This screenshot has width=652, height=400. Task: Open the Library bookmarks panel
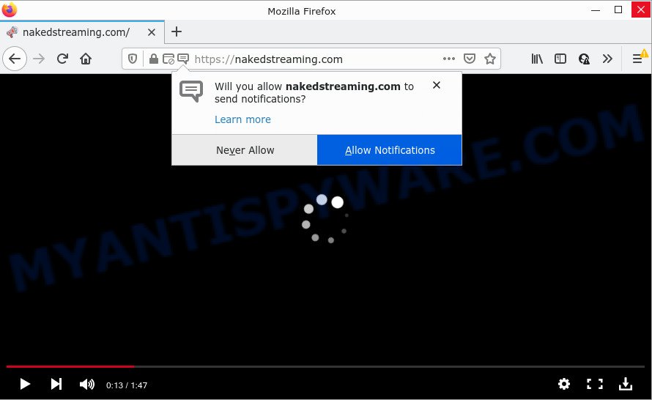pyautogui.click(x=537, y=59)
